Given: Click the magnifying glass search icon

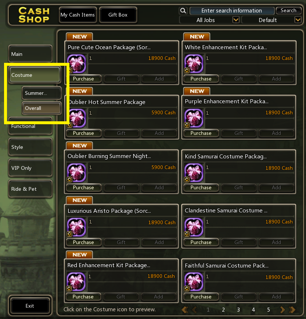Looking at the screenshot, I should coord(183,11).
